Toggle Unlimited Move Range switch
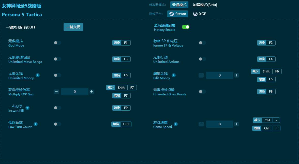The height and width of the screenshot is (164, 299). point(57,59)
